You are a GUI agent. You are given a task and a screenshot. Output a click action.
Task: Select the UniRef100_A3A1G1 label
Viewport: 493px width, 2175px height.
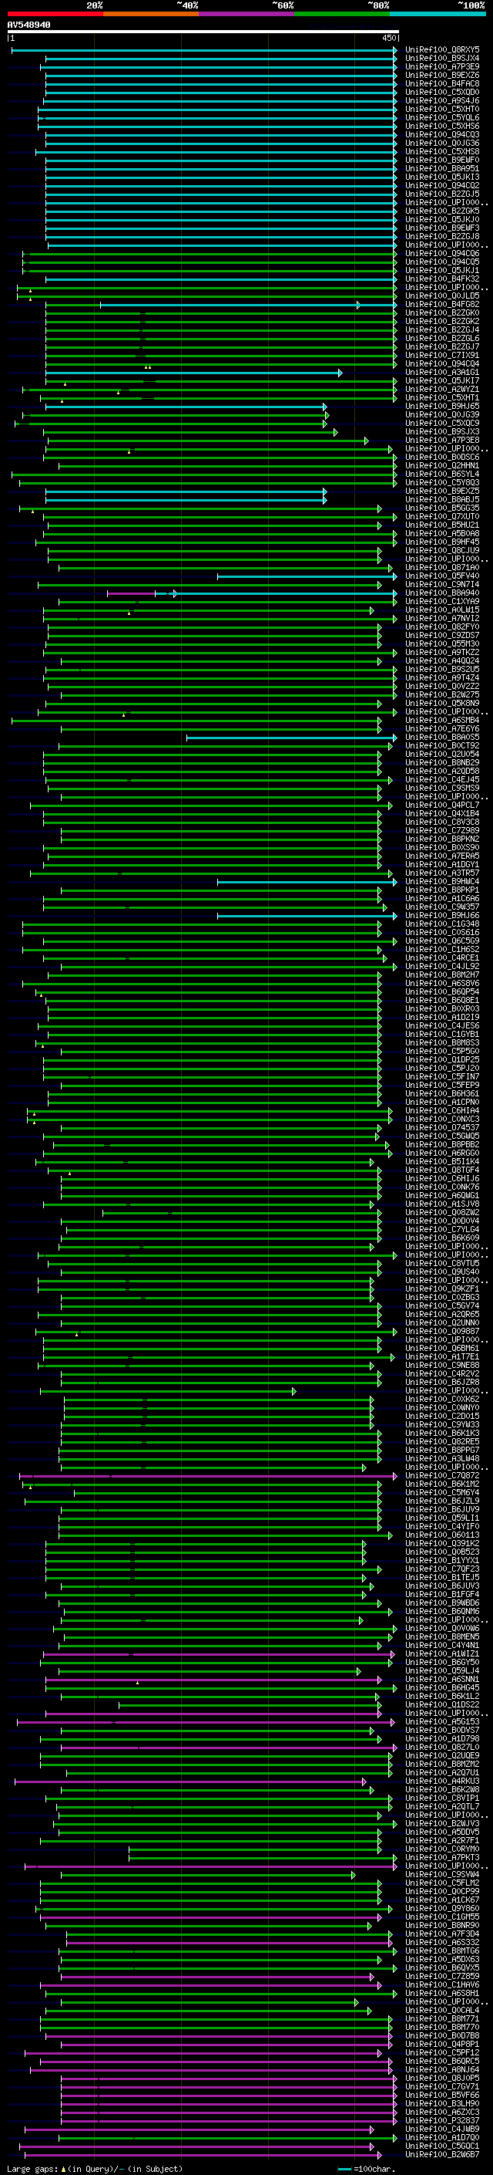point(442,373)
